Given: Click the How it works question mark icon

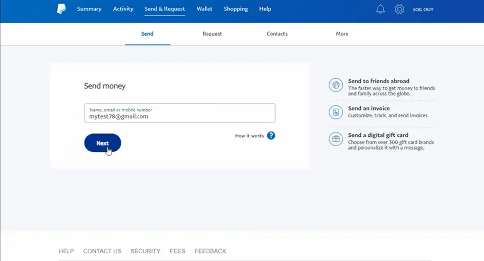Looking at the screenshot, I should pos(271,136).
